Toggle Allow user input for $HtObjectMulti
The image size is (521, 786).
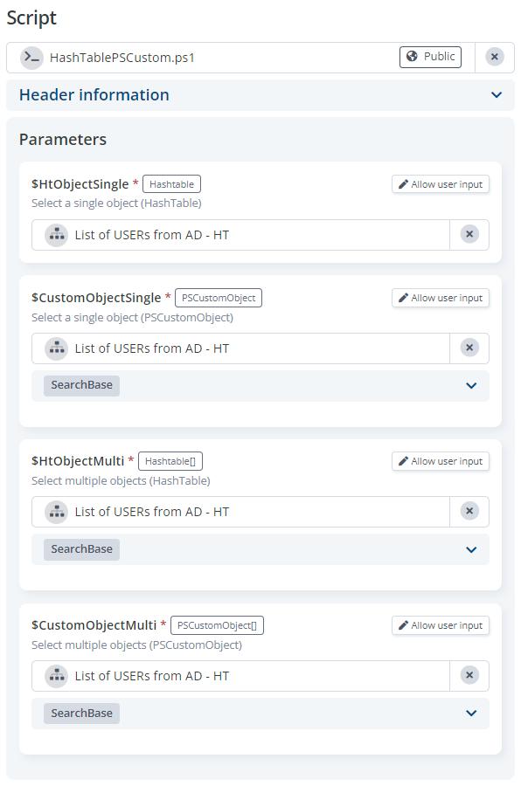[x=441, y=461]
